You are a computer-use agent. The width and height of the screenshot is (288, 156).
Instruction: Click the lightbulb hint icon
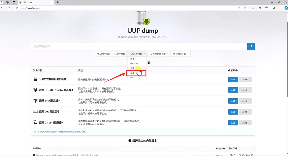pos(35,132)
